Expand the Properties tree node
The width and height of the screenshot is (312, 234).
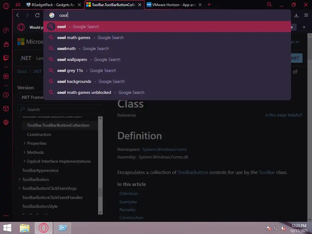pyautogui.click(x=24, y=143)
